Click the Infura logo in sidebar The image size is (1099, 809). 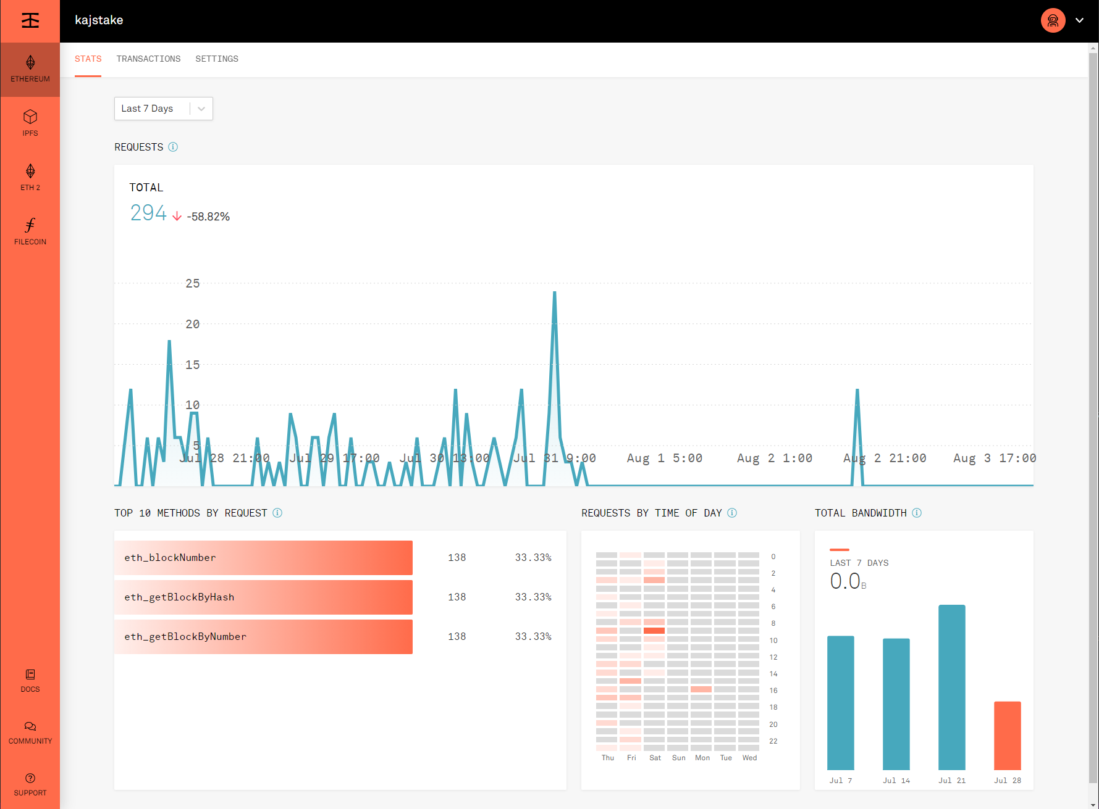[x=30, y=20]
